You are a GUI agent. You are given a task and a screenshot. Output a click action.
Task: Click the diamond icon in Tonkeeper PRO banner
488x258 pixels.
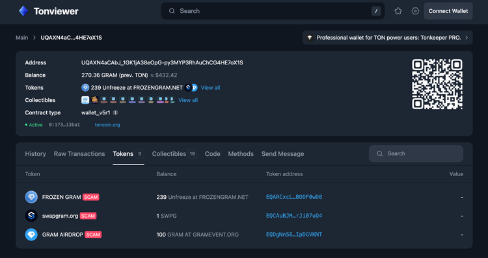pos(310,38)
